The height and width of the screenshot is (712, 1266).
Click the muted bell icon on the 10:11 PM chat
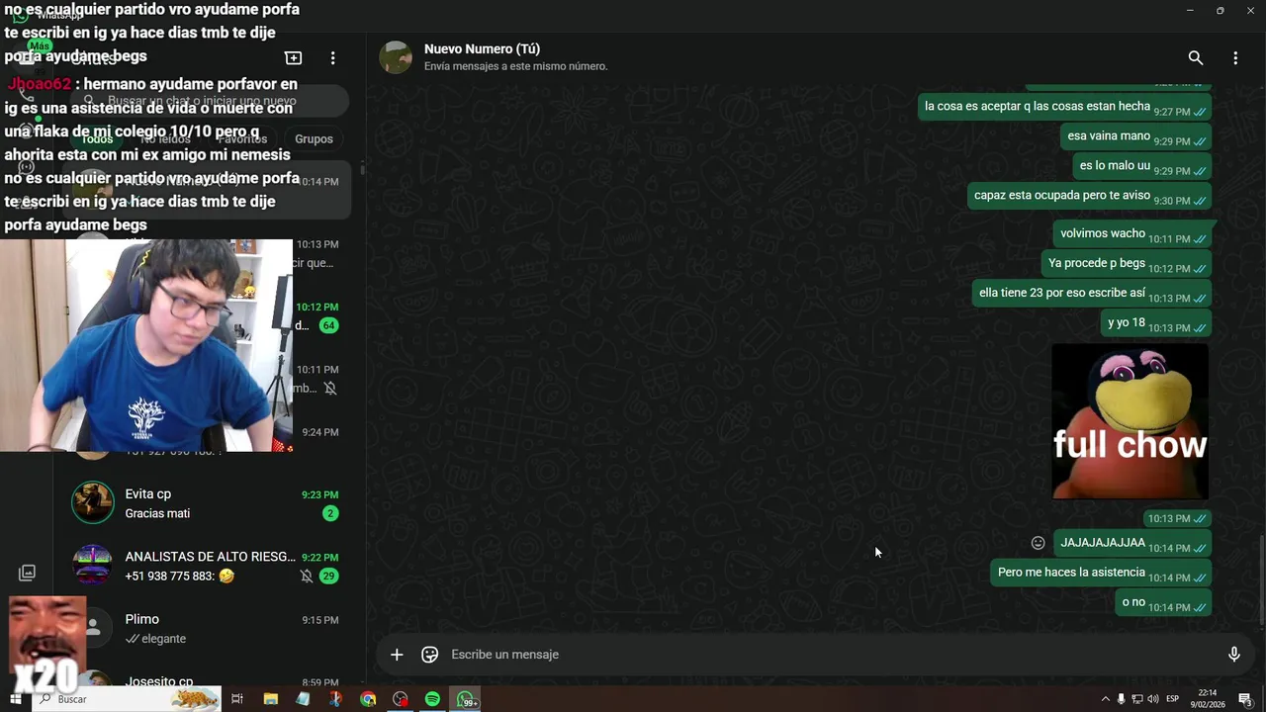(330, 389)
